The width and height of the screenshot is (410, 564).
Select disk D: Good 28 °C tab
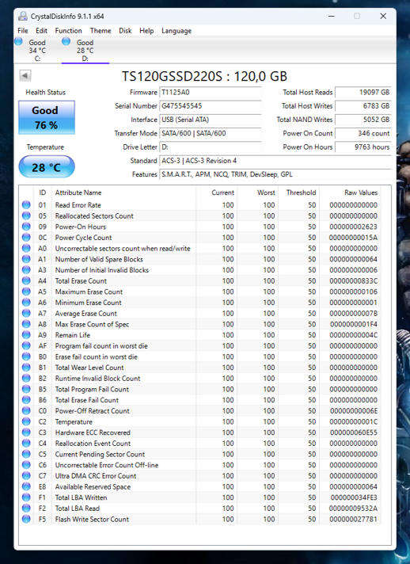pos(85,50)
